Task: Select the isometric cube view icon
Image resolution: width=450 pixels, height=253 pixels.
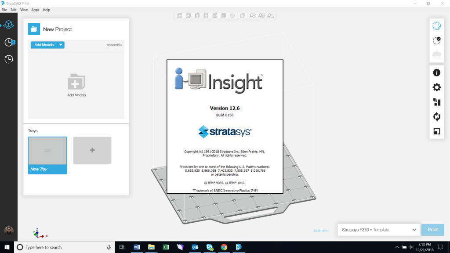Action: point(232,16)
